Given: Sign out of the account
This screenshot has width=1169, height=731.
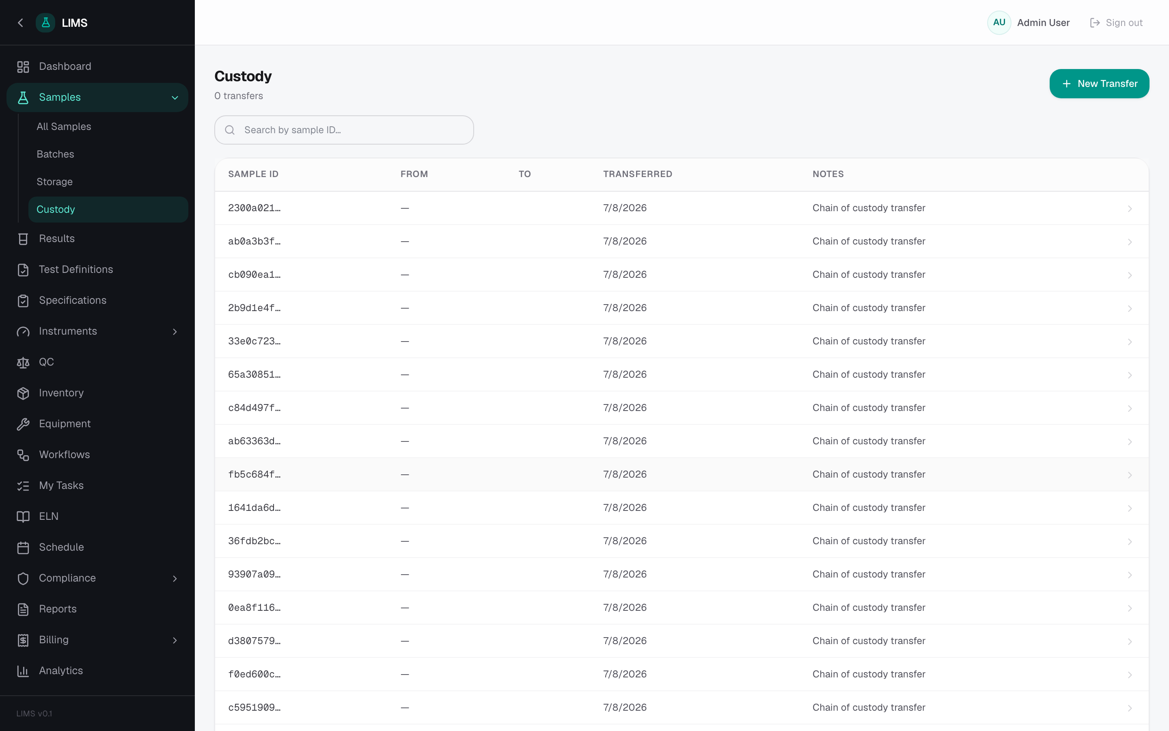Looking at the screenshot, I should (1116, 23).
